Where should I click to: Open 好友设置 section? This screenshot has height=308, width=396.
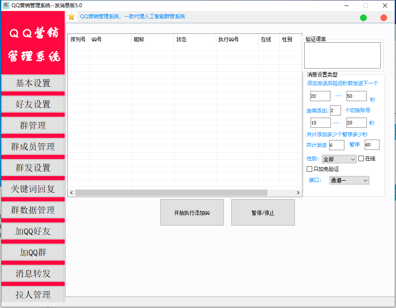coord(33,104)
